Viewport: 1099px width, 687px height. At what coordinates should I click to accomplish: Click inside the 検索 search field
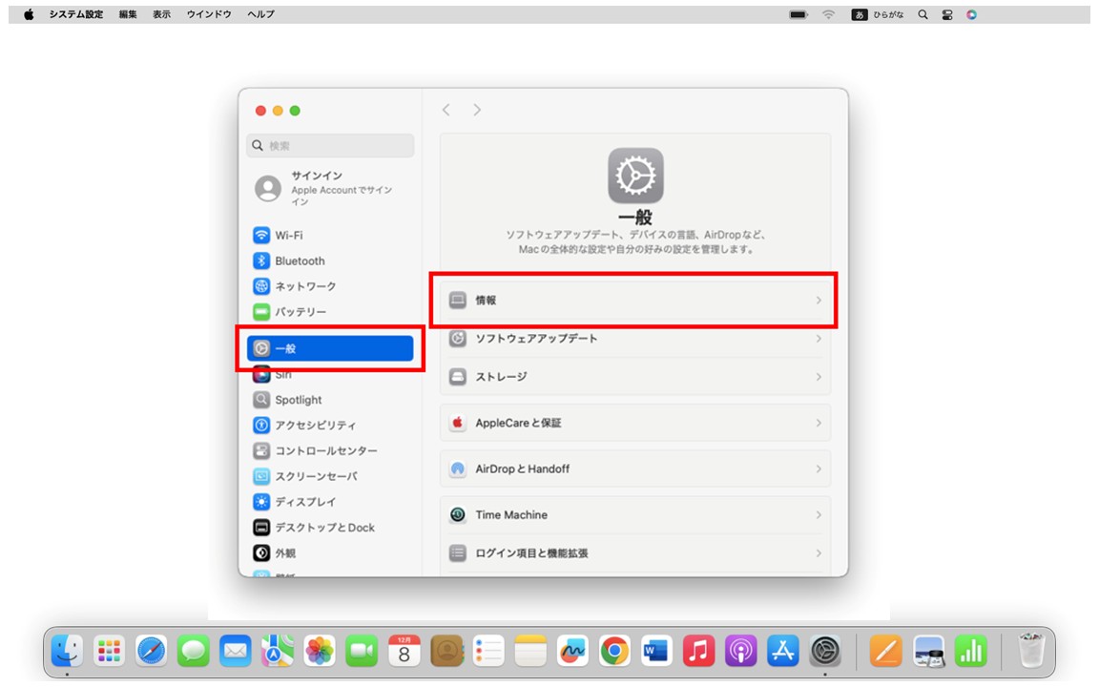[x=329, y=145]
